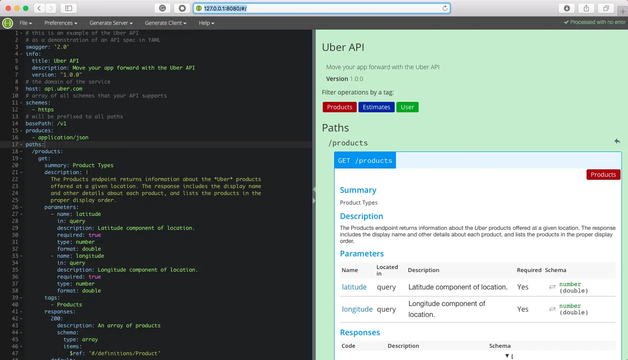Go forward using Safari's forward arrow
Screen dimensions: 628x360
[51, 8]
